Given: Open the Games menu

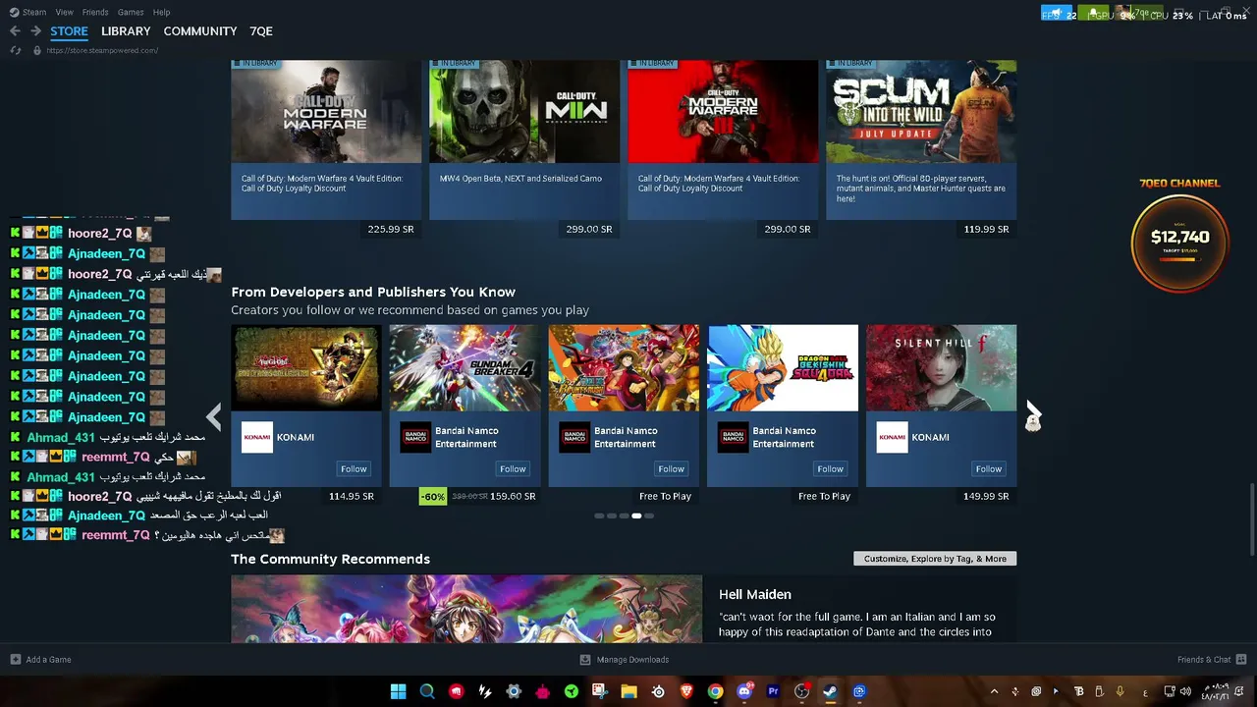Looking at the screenshot, I should [131, 12].
